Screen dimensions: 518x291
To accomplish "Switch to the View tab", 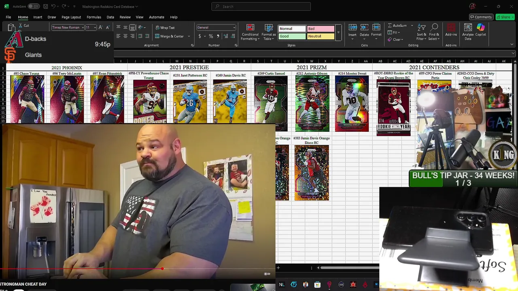I will coord(140,17).
